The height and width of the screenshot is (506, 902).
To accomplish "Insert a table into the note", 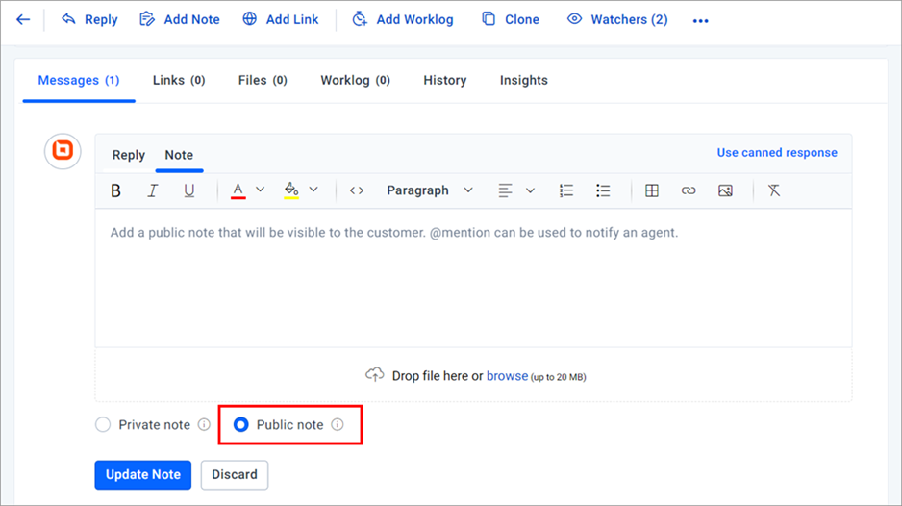I will tap(652, 190).
